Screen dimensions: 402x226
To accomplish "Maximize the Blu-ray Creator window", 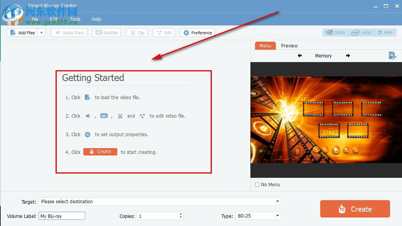I will coord(386,6).
